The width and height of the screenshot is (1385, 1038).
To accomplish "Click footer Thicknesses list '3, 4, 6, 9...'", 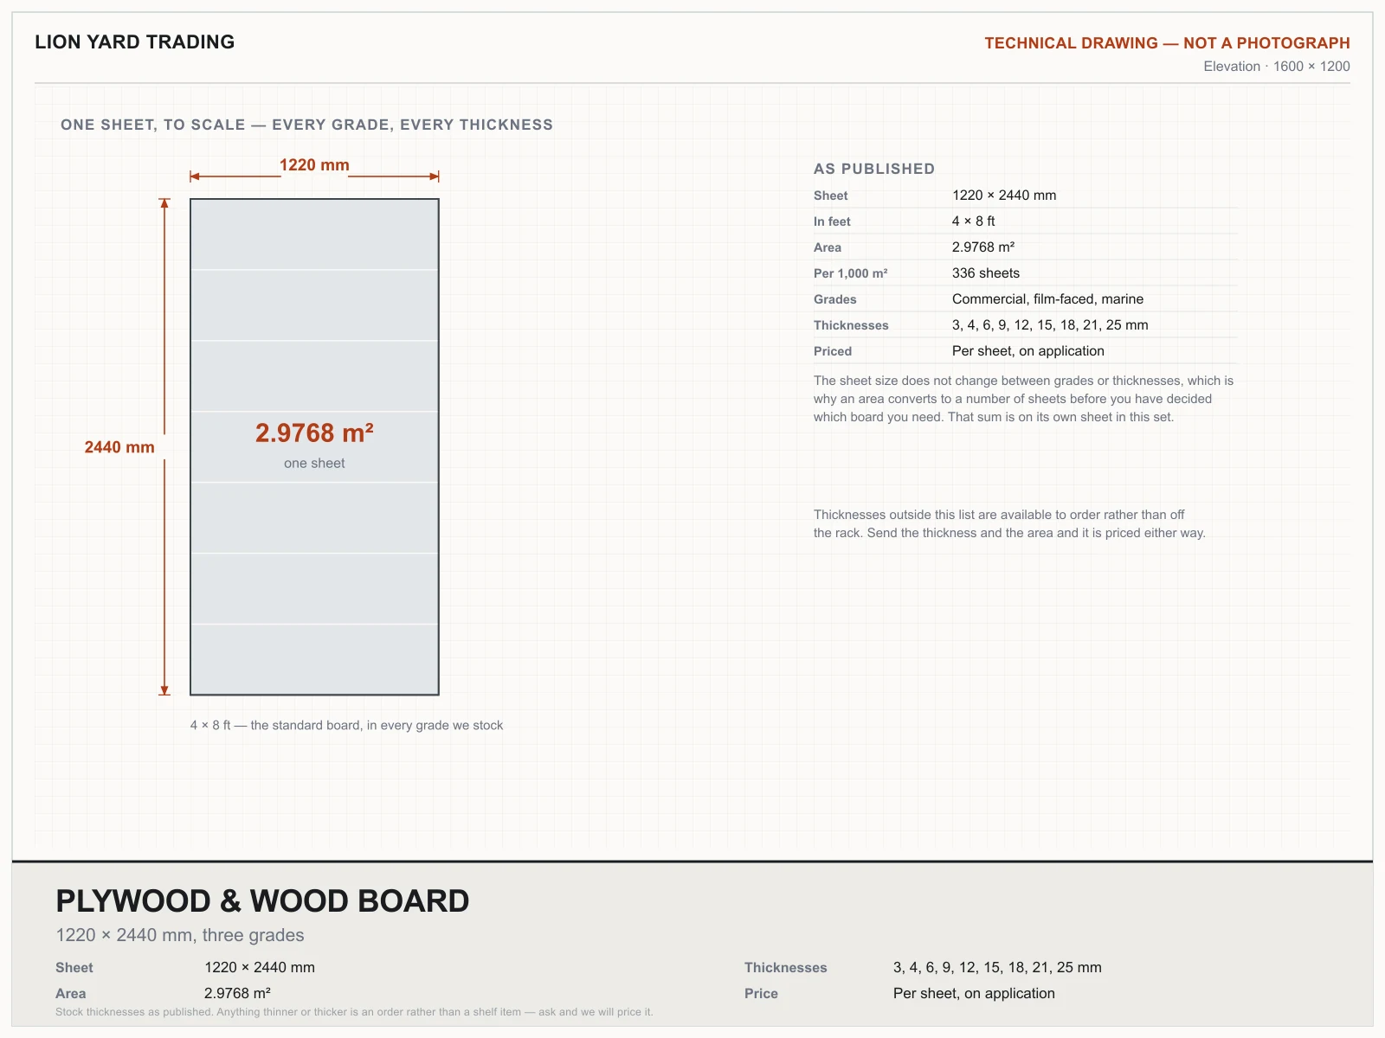I will 997,968.
